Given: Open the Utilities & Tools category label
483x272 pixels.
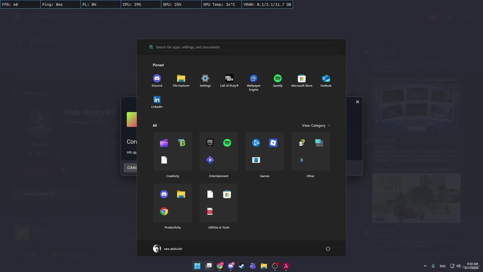Looking at the screenshot, I should (218, 227).
